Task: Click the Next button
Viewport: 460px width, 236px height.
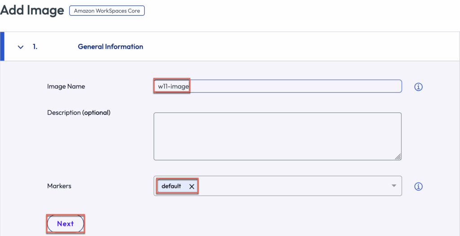Action: tap(66, 224)
